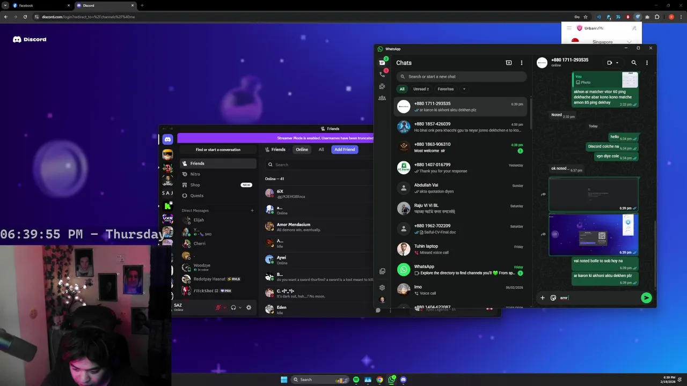Forward the dark screenshot message
Screen dimensions: 687x386
click(543, 194)
